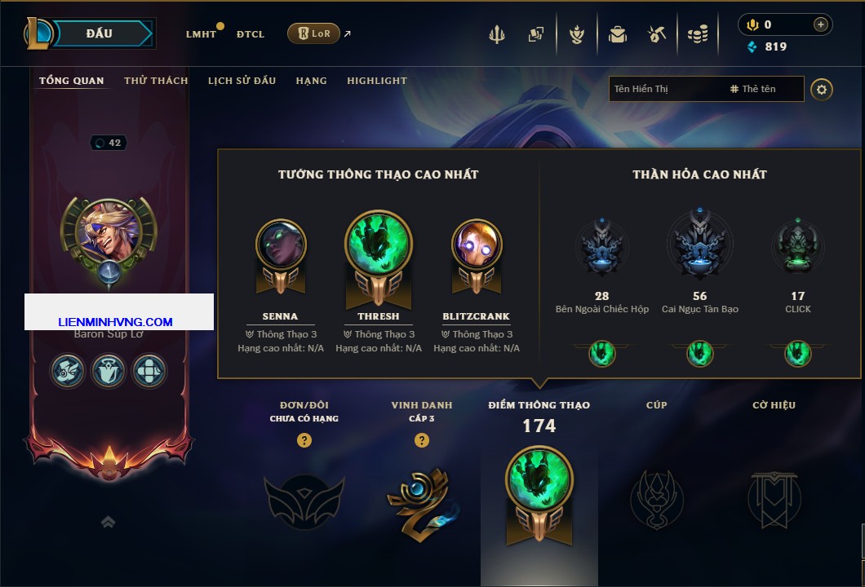Click the Cúp trophy emblem
The height and width of the screenshot is (587, 865).
[x=656, y=499]
